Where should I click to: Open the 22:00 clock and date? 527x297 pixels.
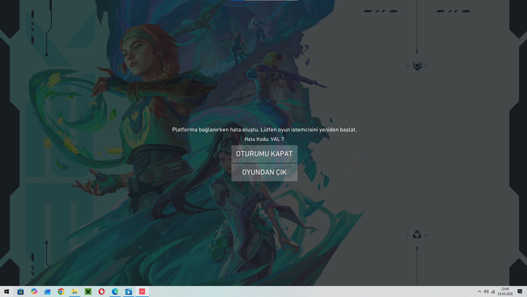coord(505,291)
